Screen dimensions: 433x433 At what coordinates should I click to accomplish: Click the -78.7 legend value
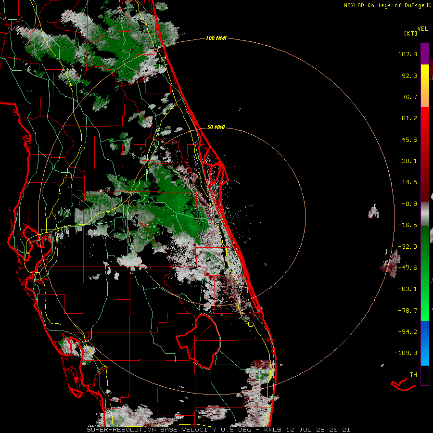[408, 311]
